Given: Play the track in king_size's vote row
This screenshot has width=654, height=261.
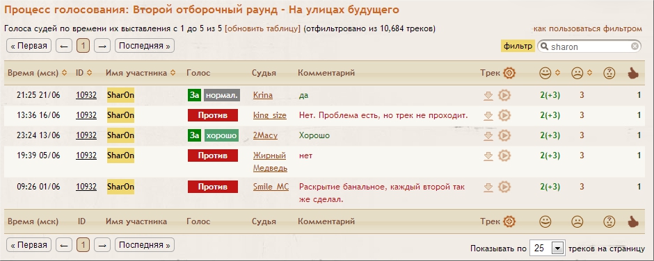Looking at the screenshot, I should click(504, 115).
